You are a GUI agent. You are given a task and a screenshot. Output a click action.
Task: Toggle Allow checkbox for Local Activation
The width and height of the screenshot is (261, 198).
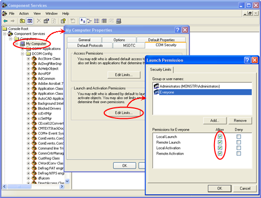point(220,148)
